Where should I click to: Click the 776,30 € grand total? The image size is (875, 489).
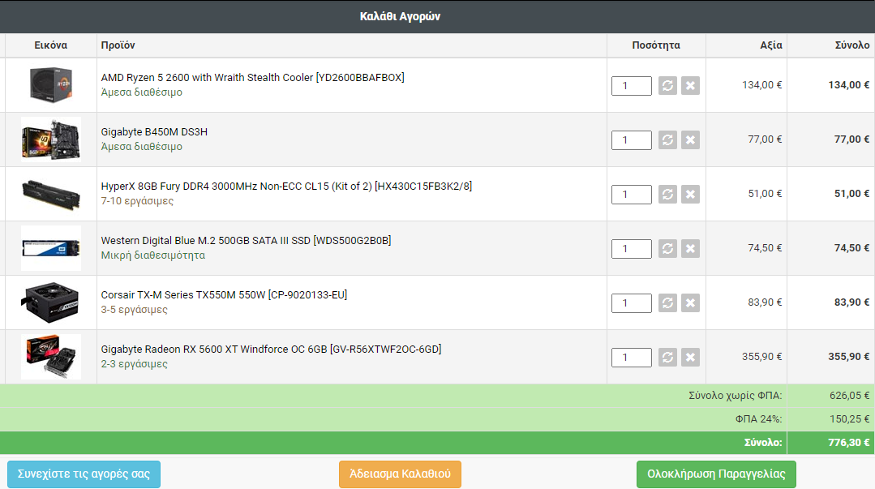click(849, 443)
